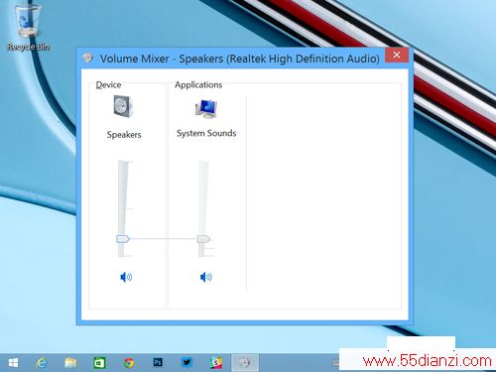
Task: Mute the Speakers device
Action: pos(126,277)
